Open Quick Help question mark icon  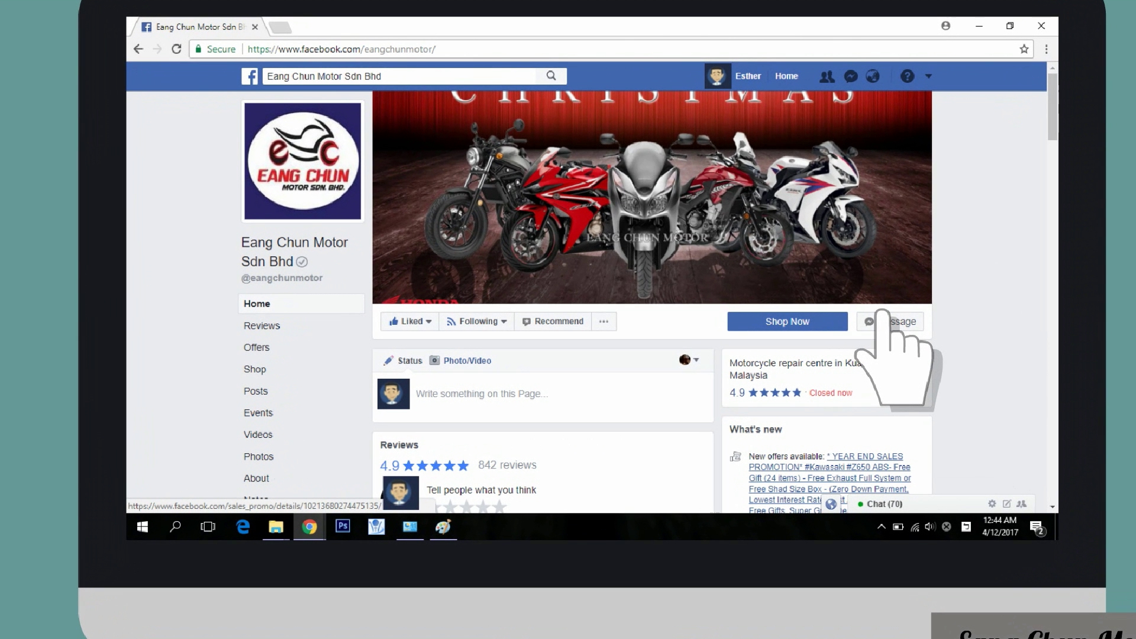[907, 76]
